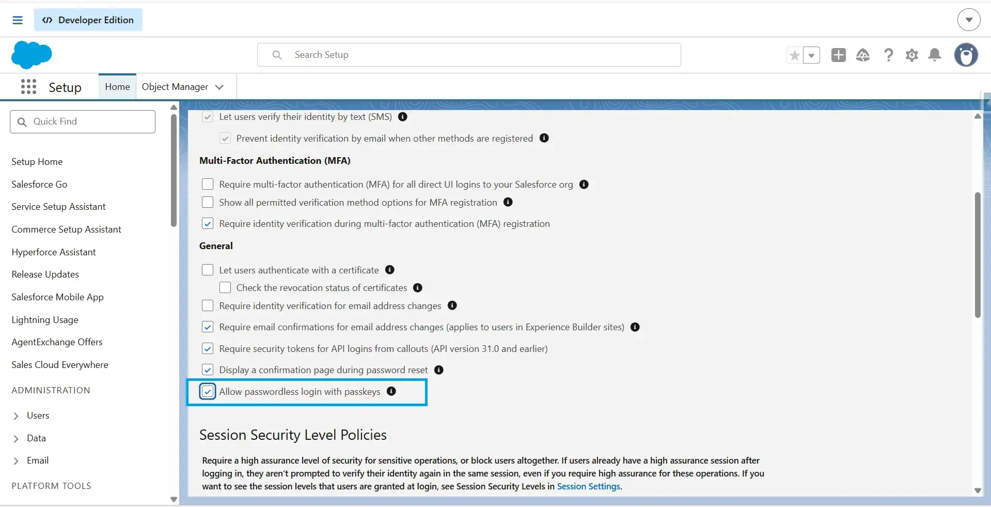Enable let users authenticate with certificate

pyautogui.click(x=208, y=270)
